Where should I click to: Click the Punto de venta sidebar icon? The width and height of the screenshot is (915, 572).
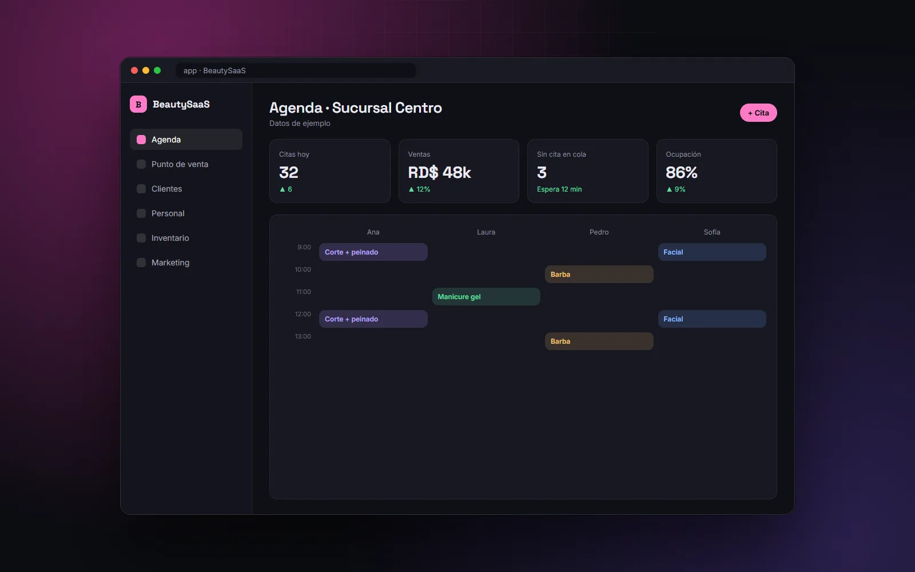pos(141,164)
